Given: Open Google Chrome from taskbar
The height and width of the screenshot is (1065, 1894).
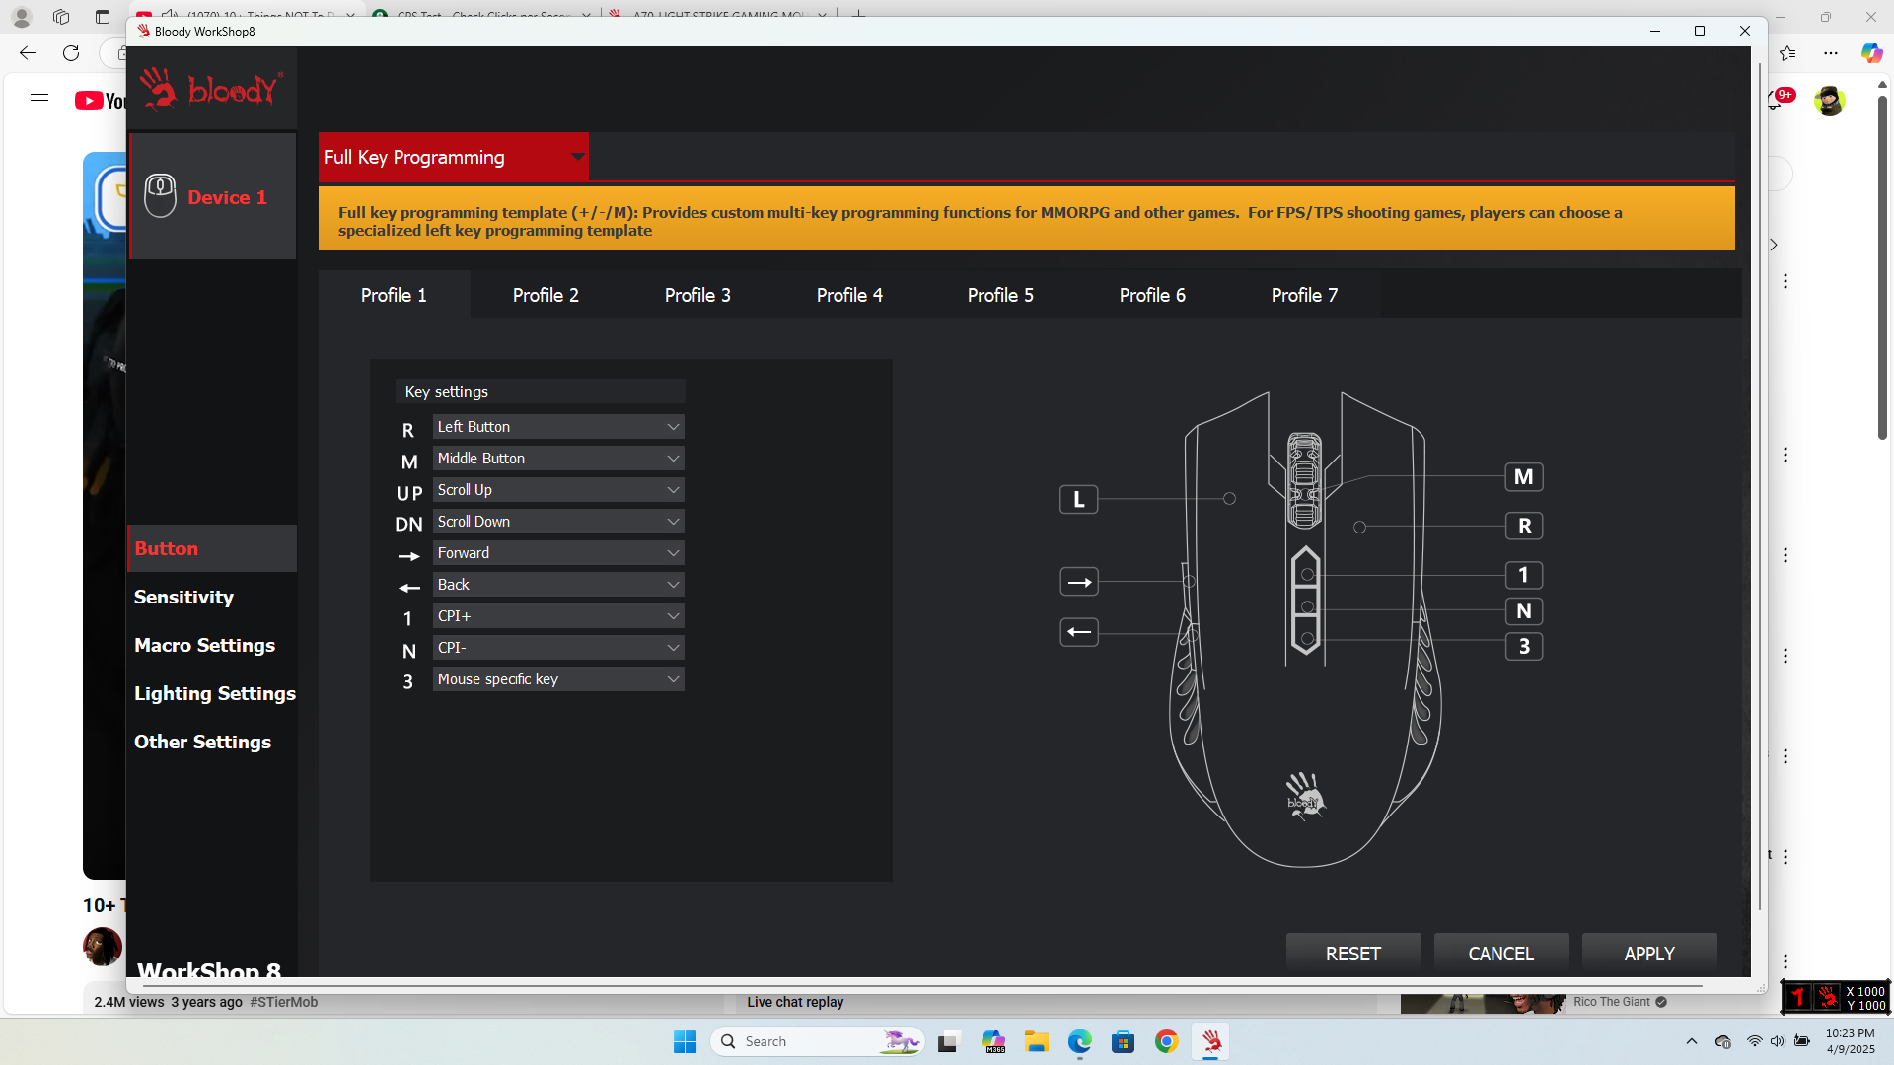Looking at the screenshot, I should tap(1166, 1041).
